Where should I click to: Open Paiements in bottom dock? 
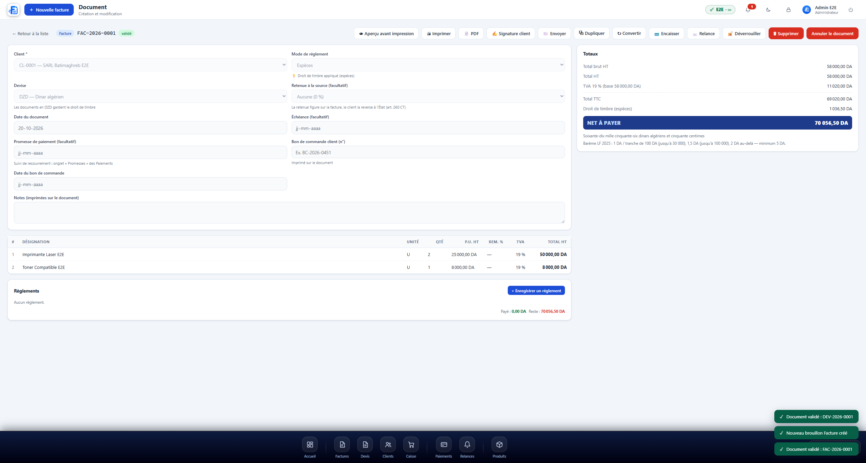click(443, 447)
